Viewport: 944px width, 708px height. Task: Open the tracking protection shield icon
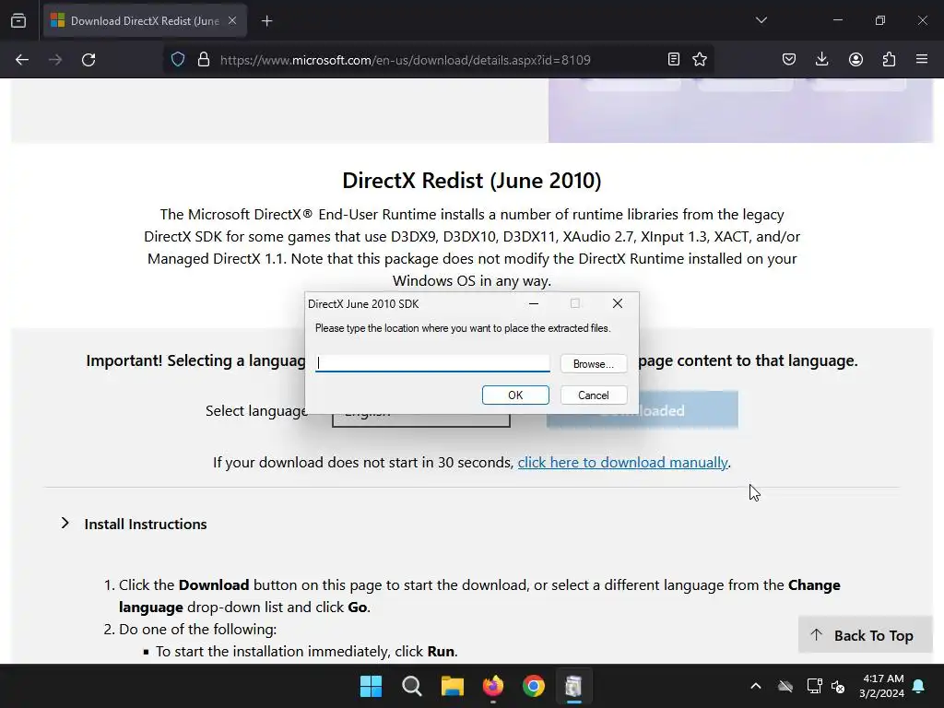coord(178,60)
